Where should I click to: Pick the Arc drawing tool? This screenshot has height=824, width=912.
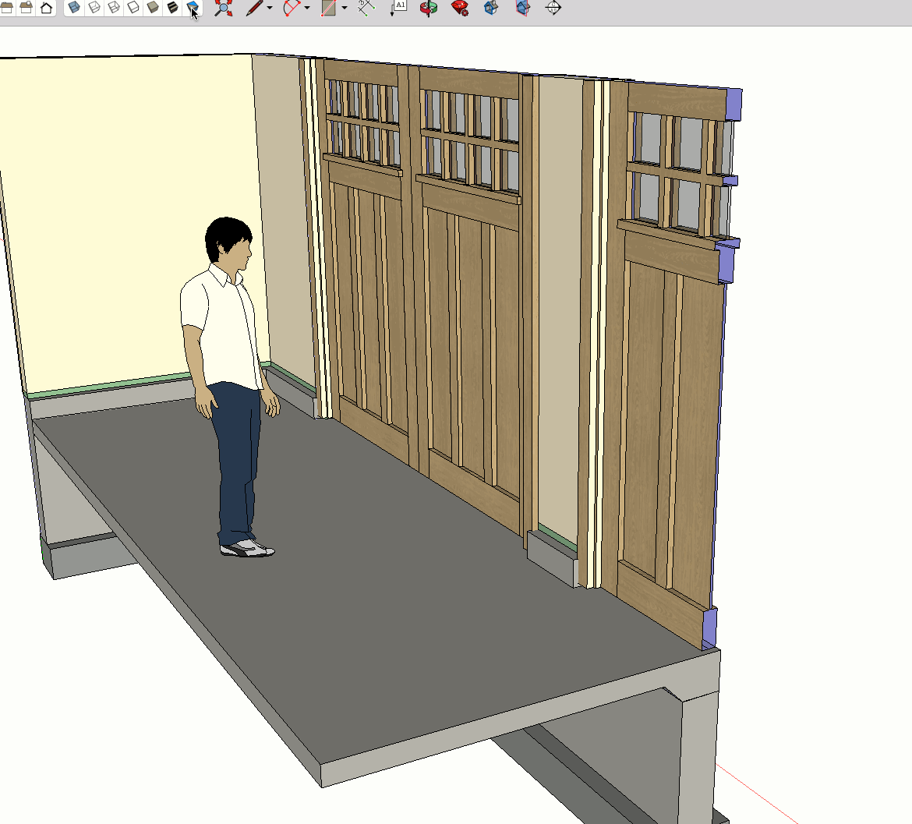point(292,9)
